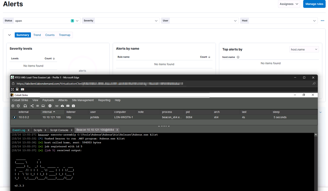Click the Edge window site favicon
This screenshot has width=328, height=191.
coord(12,77)
